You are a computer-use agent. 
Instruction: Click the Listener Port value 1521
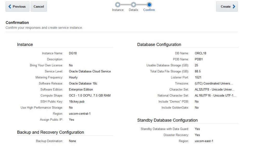pyautogui.click(x=198, y=78)
